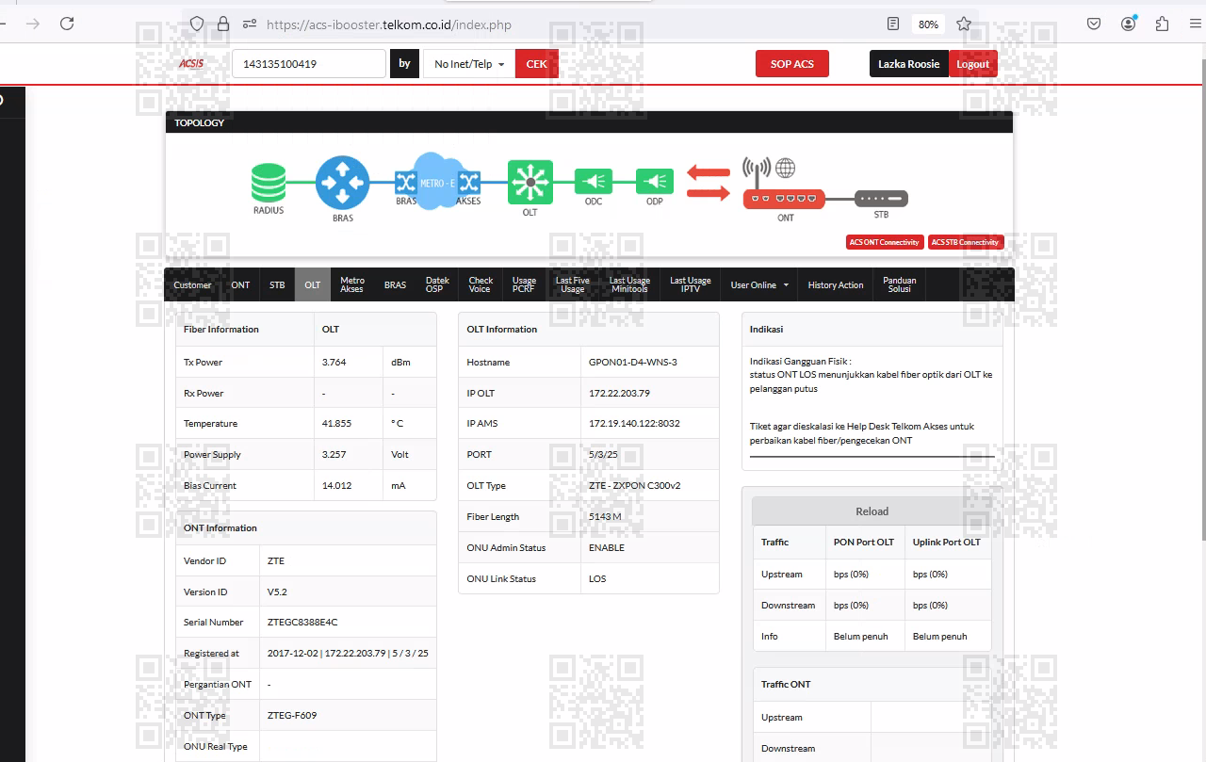1206x762 pixels.
Task: Open the Last Usage IPTV tab
Action: click(691, 284)
